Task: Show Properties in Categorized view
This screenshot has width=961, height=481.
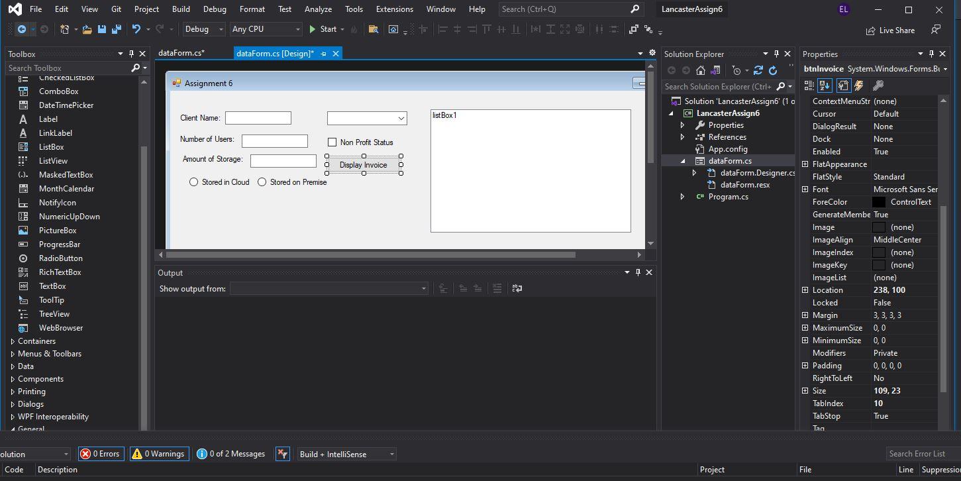Action: tap(809, 85)
